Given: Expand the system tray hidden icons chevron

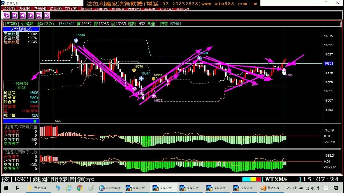Looking at the screenshot, I should (289, 188).
